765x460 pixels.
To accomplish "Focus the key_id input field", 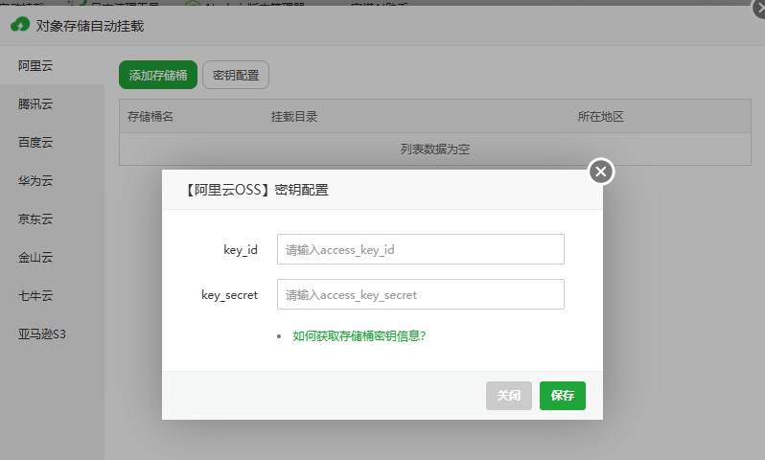I will (420, 249).
